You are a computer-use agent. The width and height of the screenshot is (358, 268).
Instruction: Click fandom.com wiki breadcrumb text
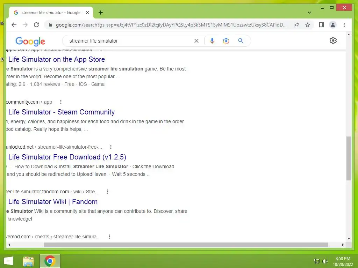(x=52, y=192)
